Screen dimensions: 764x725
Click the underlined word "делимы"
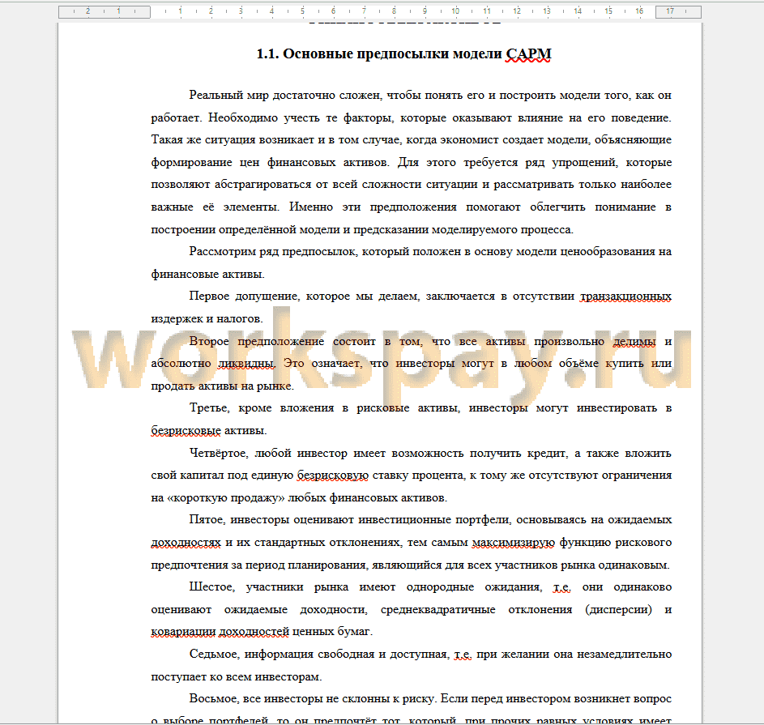pyautogui.click(x=634, y=341)
